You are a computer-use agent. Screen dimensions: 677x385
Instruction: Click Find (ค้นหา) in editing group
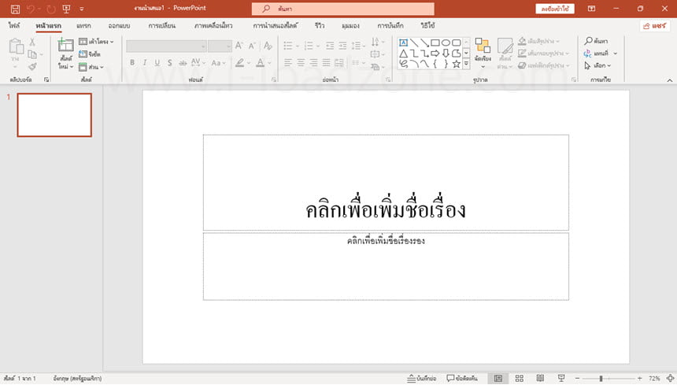596,41
